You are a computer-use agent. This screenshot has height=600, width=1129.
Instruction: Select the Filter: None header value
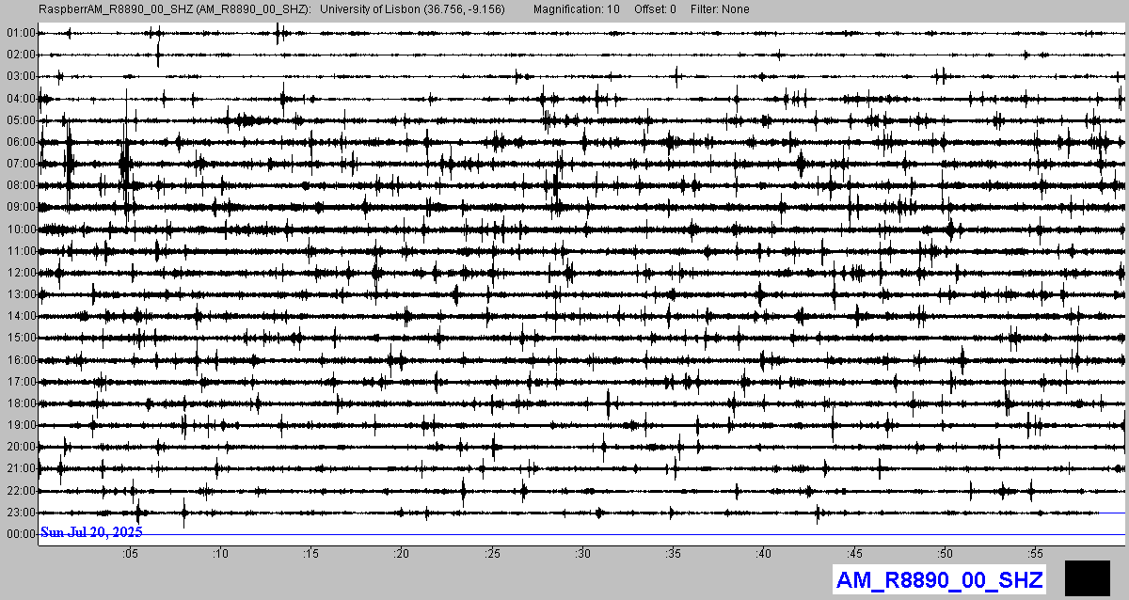coord(720,8)
